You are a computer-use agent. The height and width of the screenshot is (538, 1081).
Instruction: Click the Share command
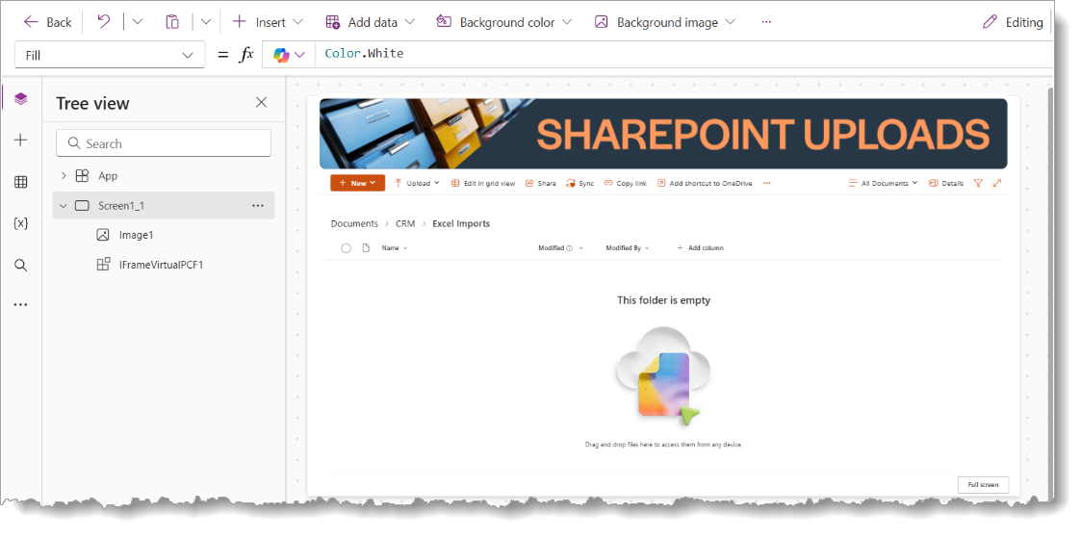541,183
